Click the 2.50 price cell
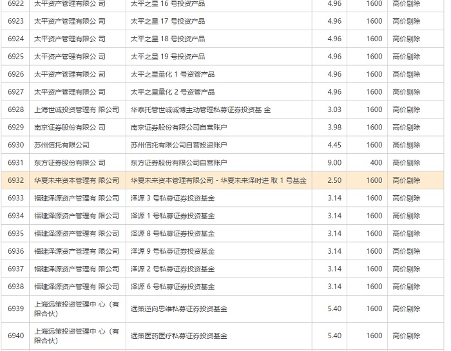The image size is (451, 351). point(334,180)
